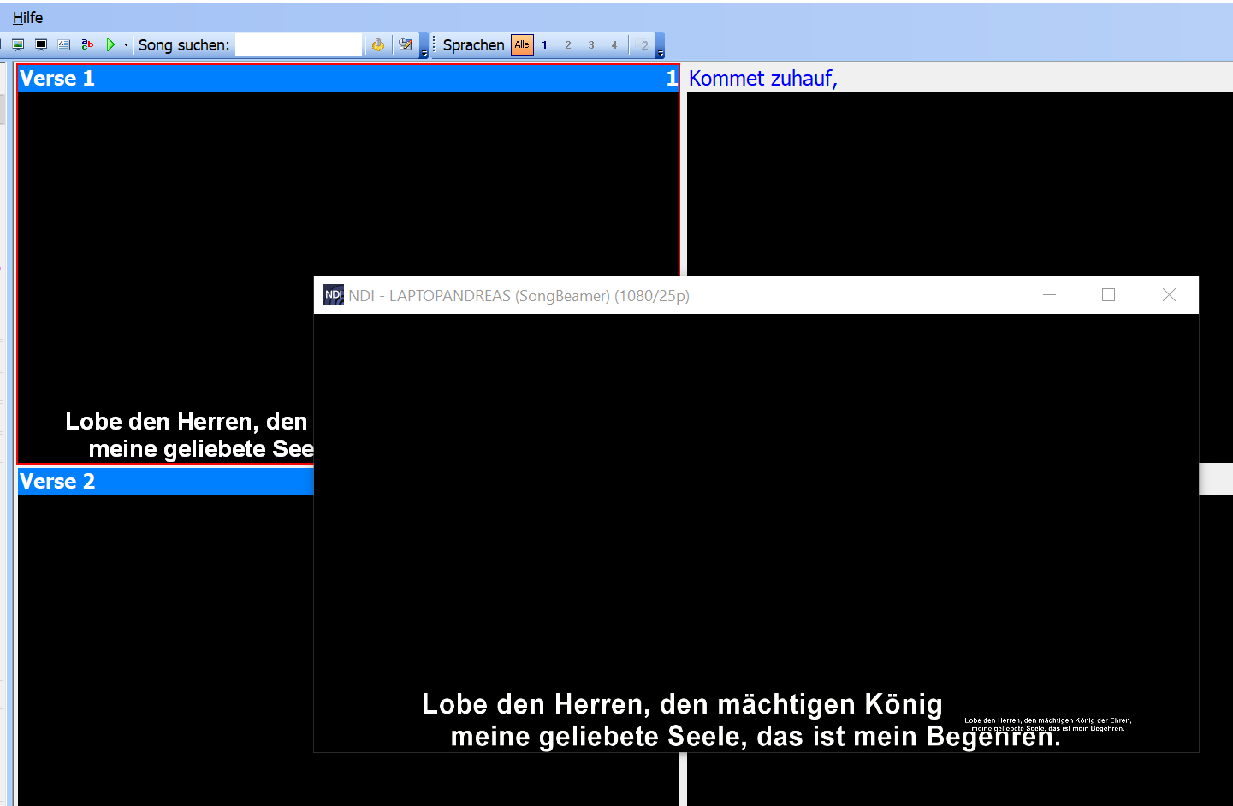The width and height of the screenshot is (1233, 806).
Task: Click the presentation screen with image icon
Action: click(x=17, y=44)
